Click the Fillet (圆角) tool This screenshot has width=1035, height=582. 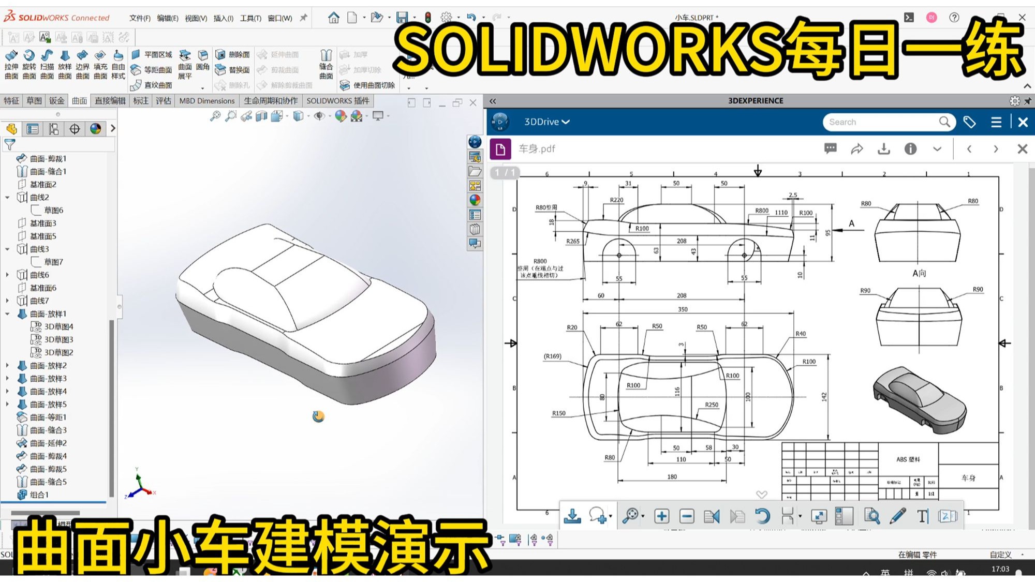click(x=203, y=60)
